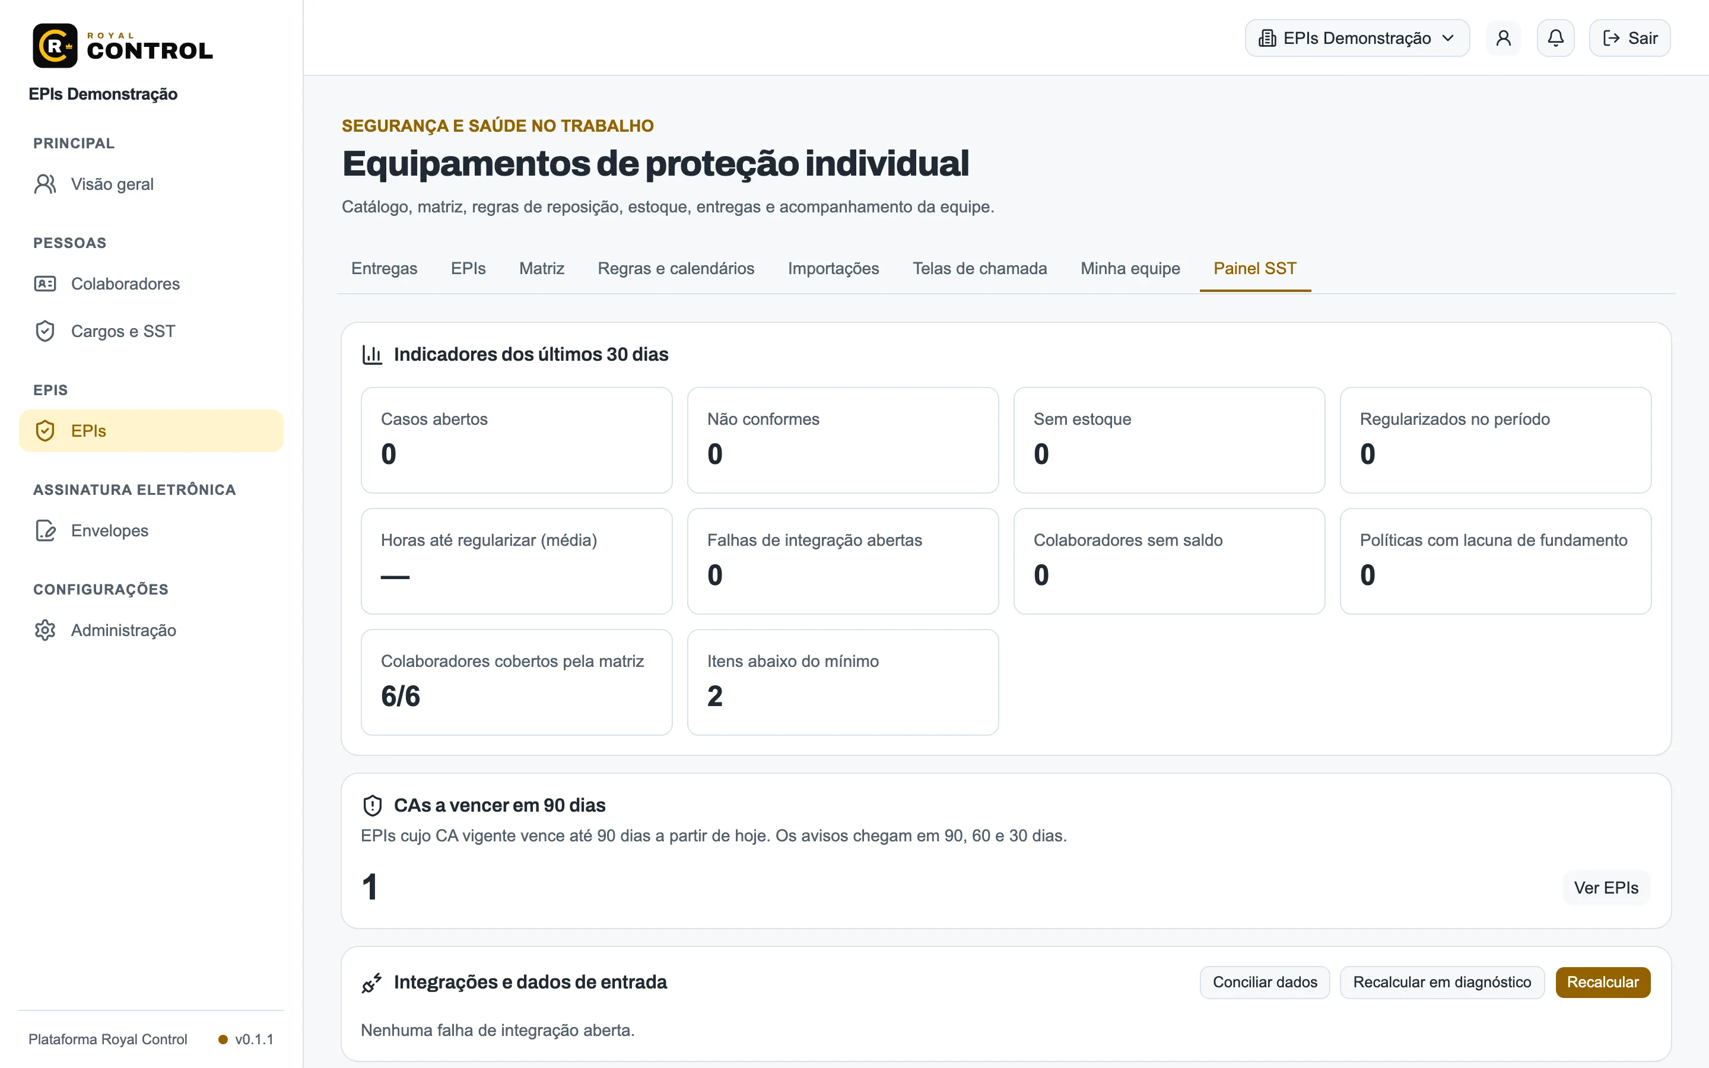
Task: Click the Políticas com lacuna de fundamento card
Action: point(1495,561)
